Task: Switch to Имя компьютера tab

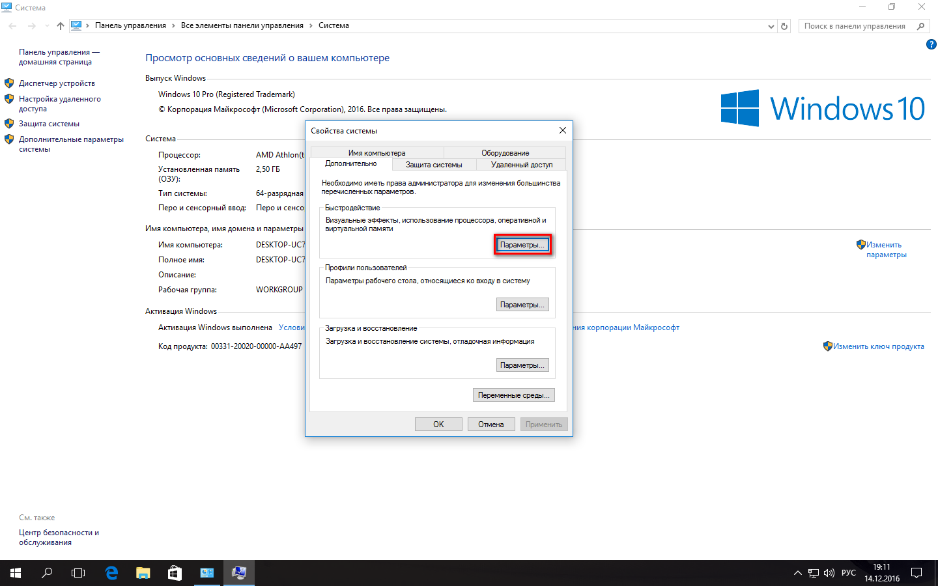Action: coord(377,153)
